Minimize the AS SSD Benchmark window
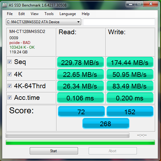Image resolution: width=161 pixels, height=161 pixels. tap(131, 4)
